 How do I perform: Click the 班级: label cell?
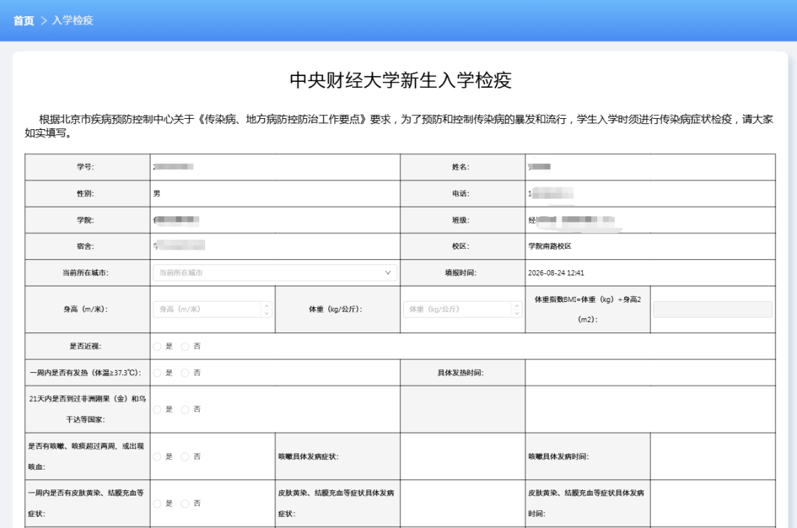tap(463, 220)
